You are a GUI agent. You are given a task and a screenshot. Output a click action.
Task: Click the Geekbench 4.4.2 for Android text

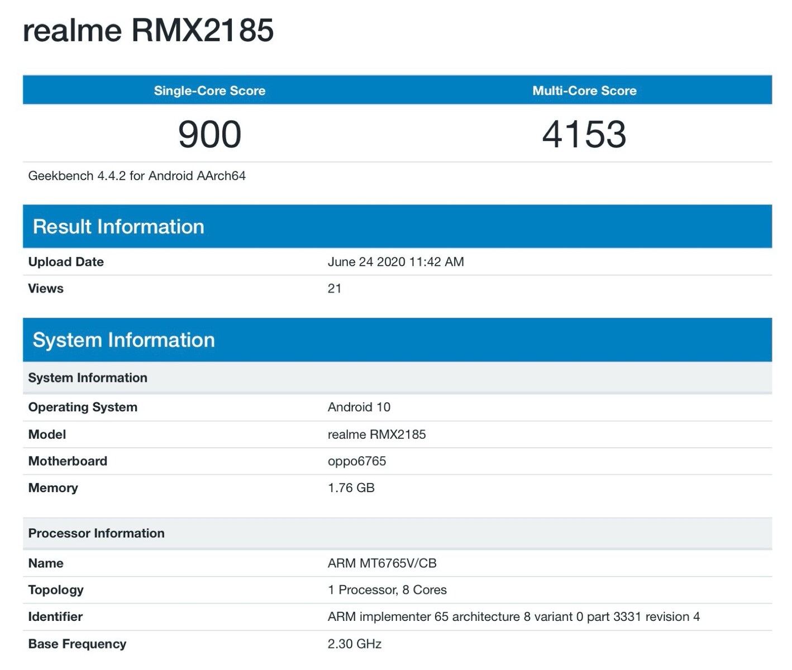[x=137, y=176]
